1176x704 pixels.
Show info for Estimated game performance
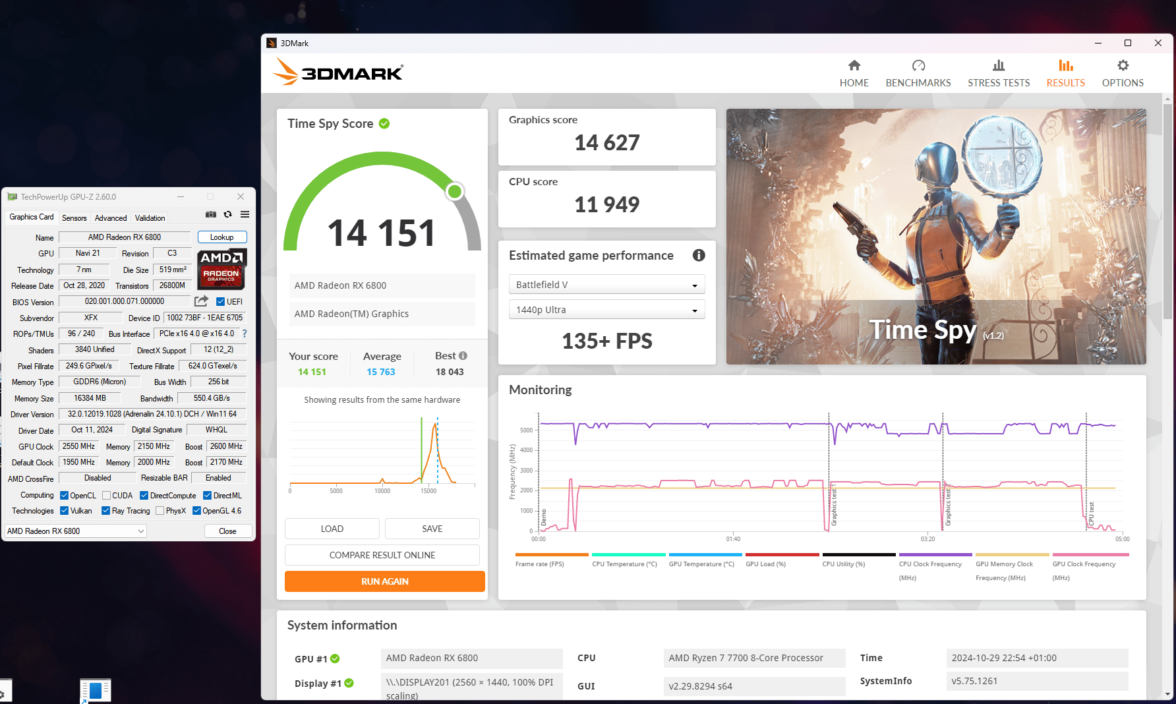coord(699,255)
